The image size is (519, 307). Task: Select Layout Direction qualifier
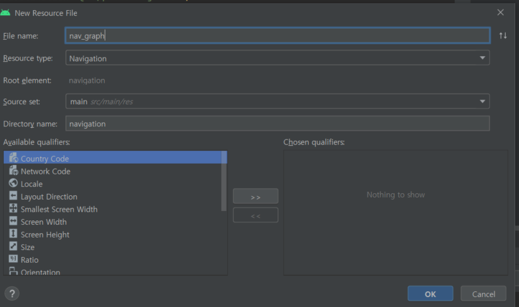tap(112, 196)
